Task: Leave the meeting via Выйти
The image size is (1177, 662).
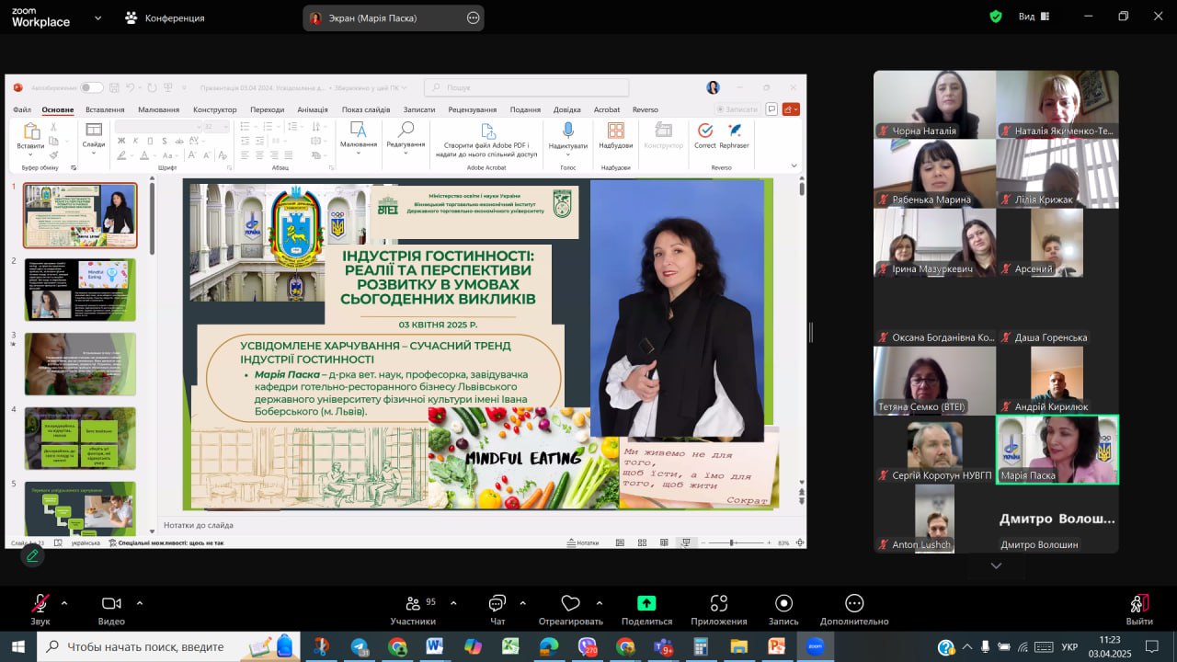Action: [1138, 607]
